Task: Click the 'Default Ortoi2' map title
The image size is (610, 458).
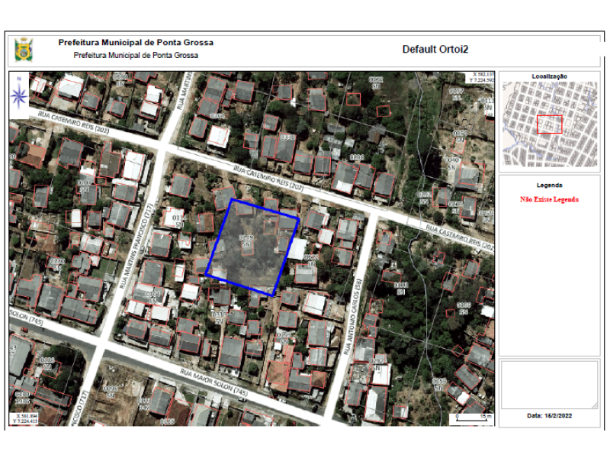Action: [435, 50]
